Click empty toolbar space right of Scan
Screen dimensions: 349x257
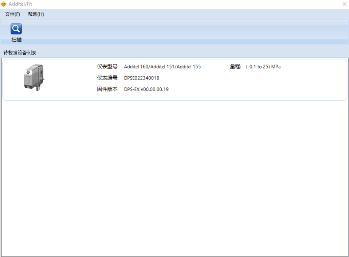(178, 32)
